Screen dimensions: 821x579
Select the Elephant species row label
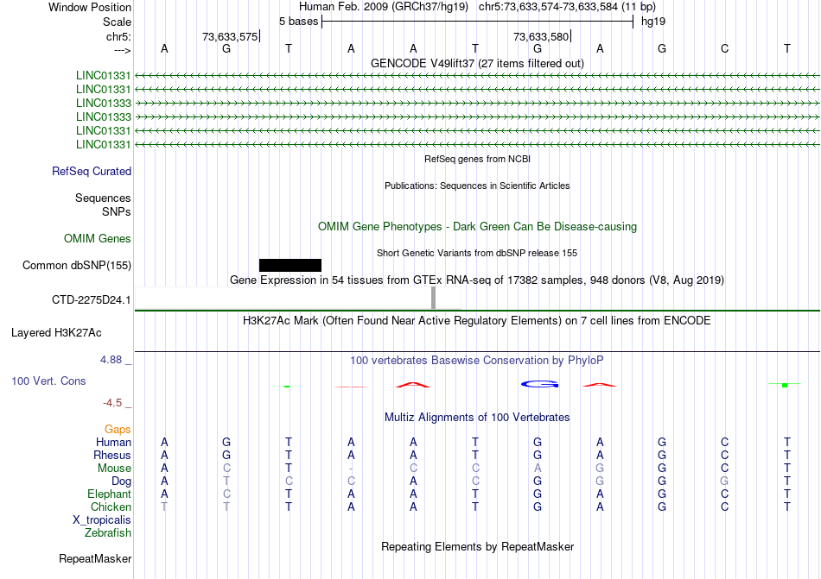(109, 494)
